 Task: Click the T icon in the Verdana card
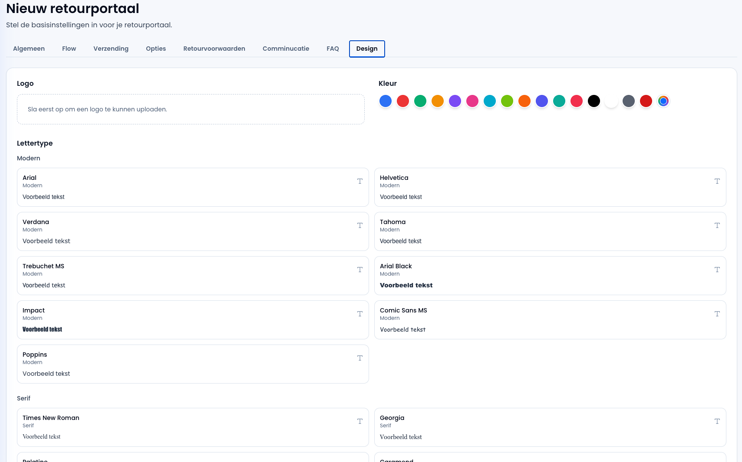click(x=360, y=225)
